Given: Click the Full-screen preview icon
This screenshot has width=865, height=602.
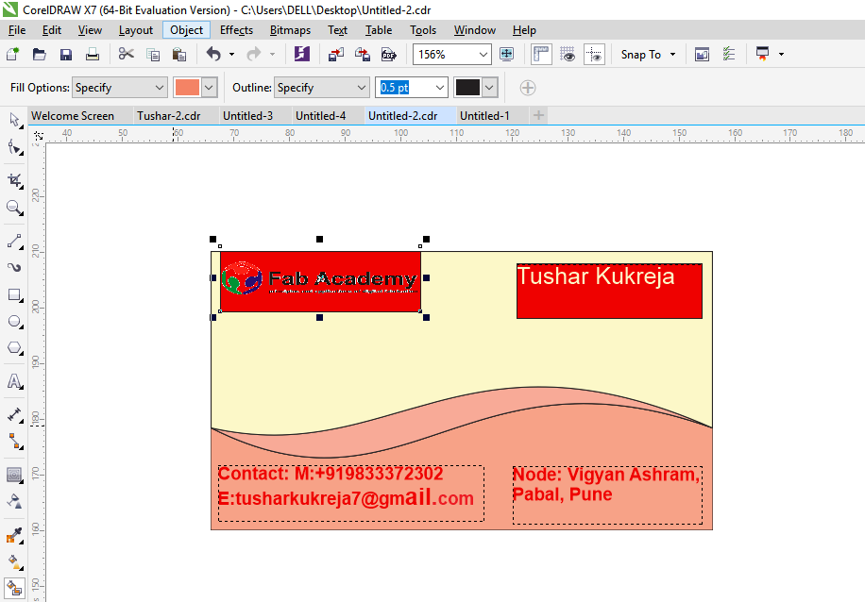Looking at the screenshot, I should click(506, 54).
